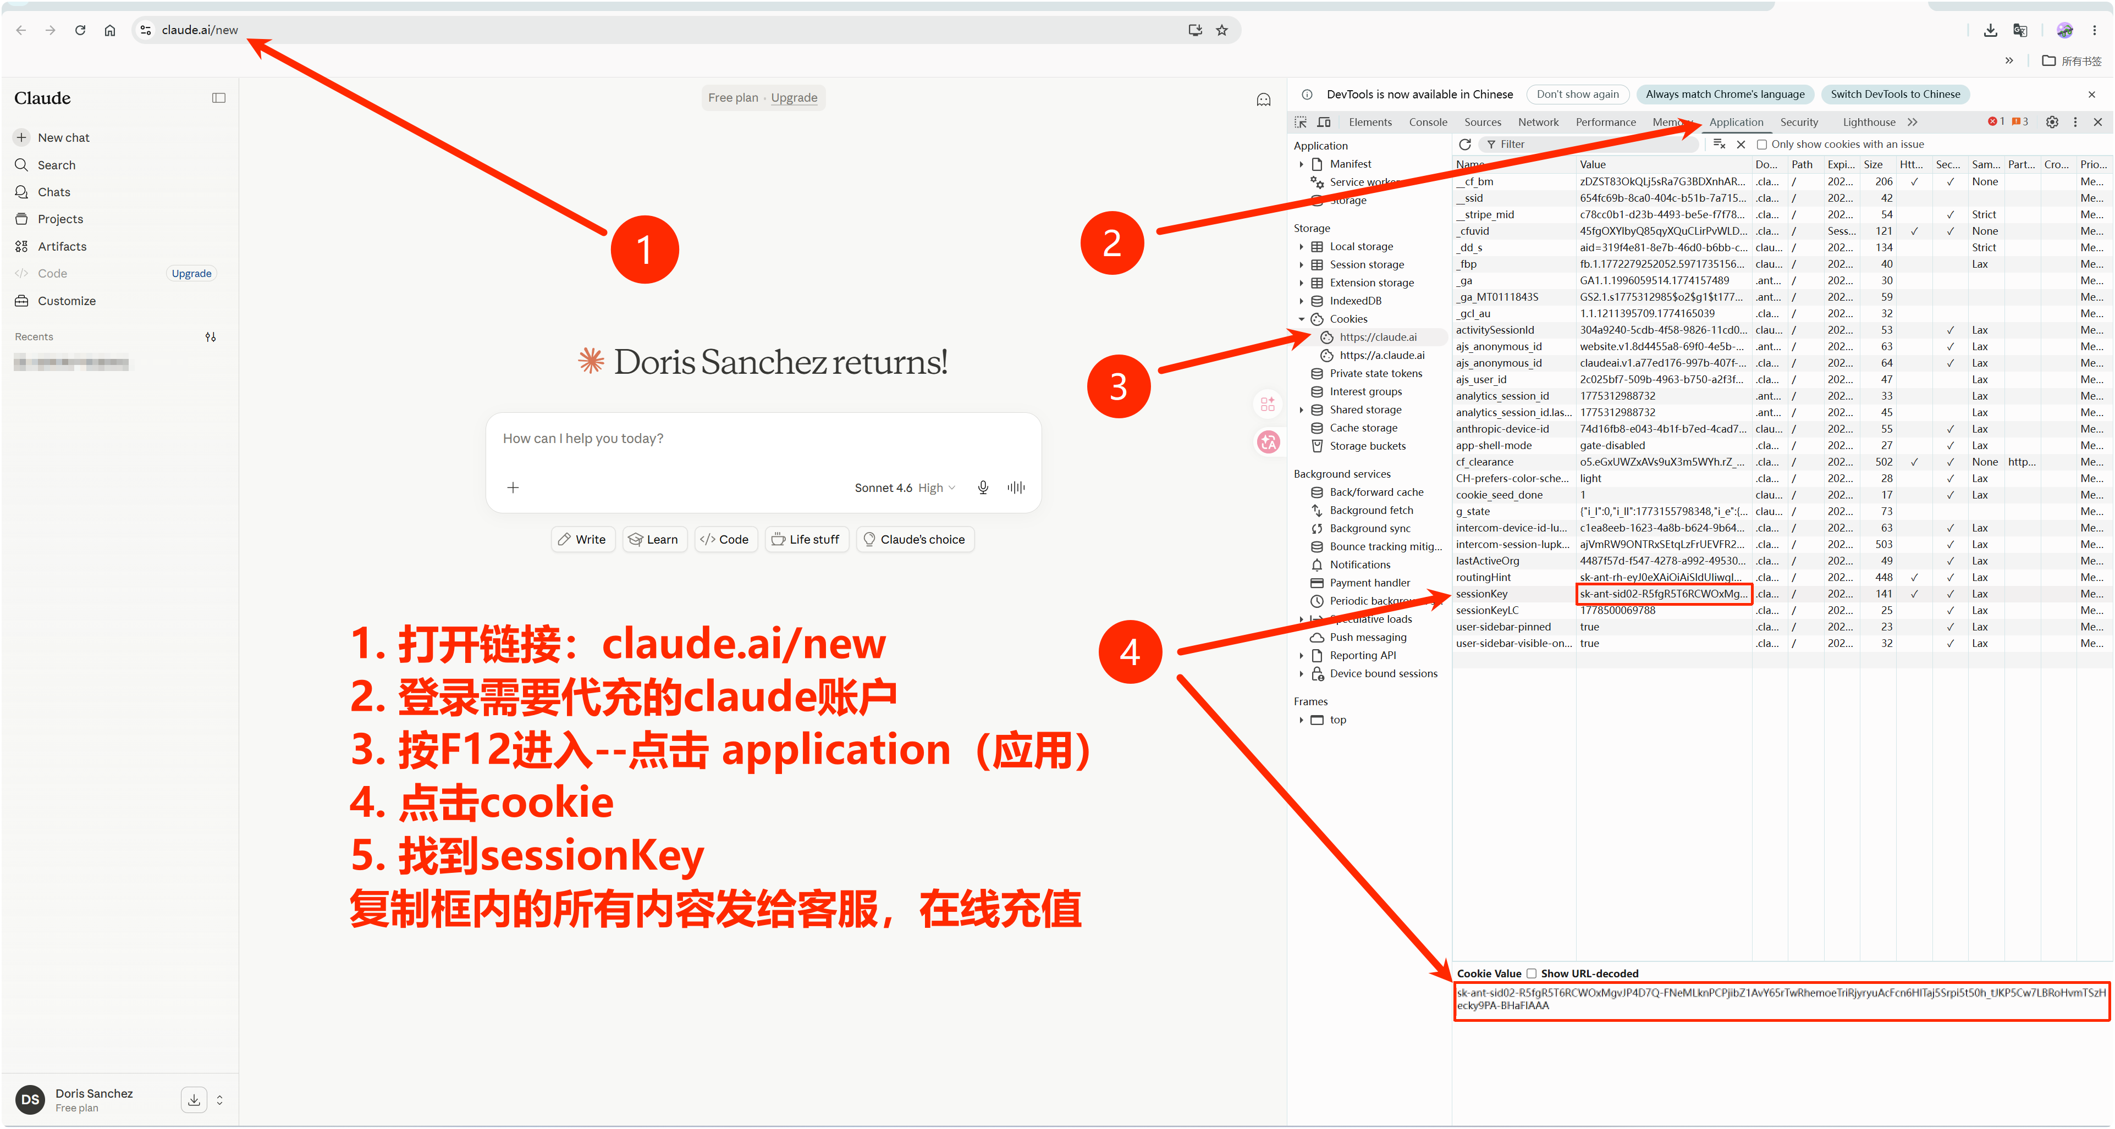
Task: Expand Shared storage node
Action: pos(1301,410)
